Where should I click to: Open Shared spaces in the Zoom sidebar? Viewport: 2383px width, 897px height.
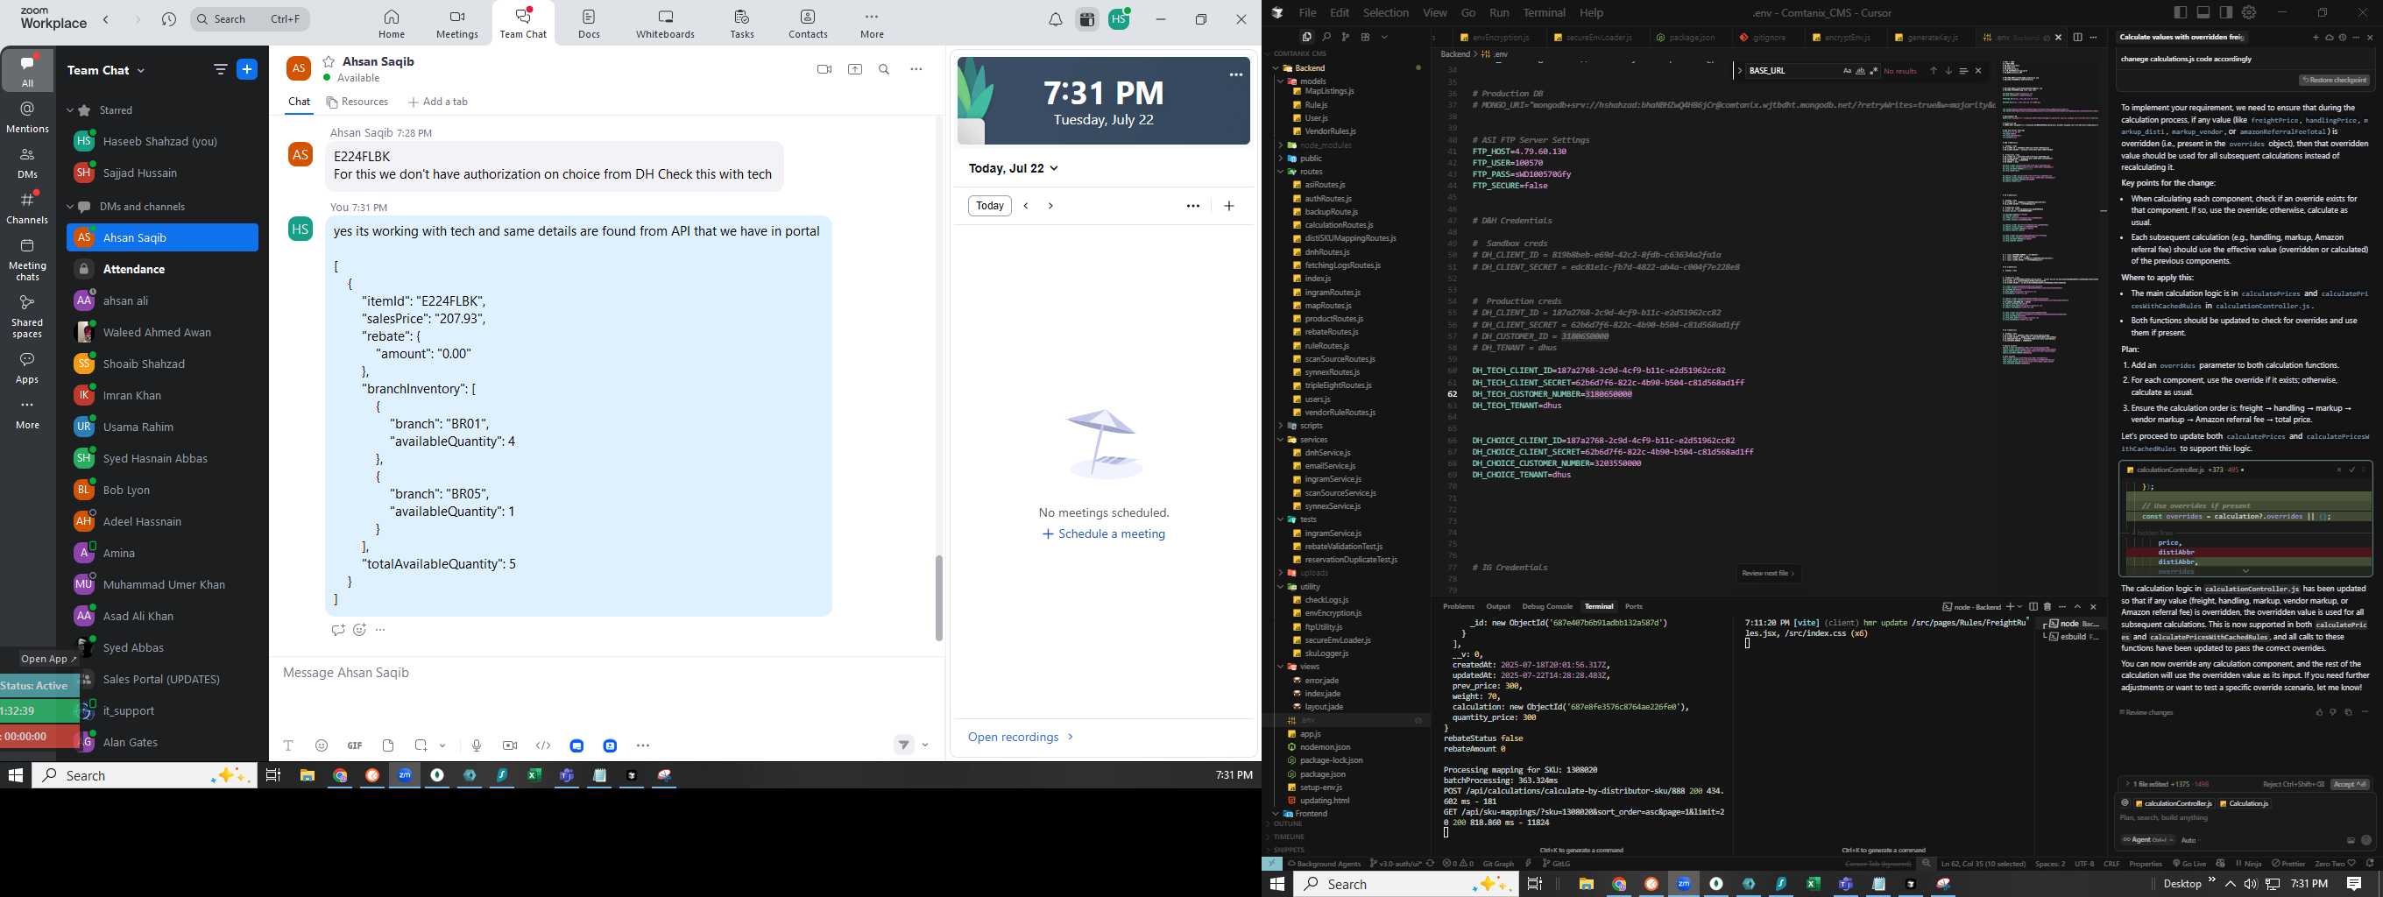pos(28,316)
